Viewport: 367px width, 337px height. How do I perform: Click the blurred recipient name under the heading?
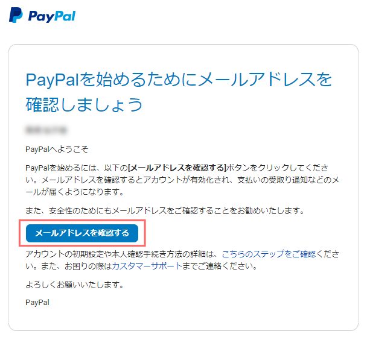(46, 130)
